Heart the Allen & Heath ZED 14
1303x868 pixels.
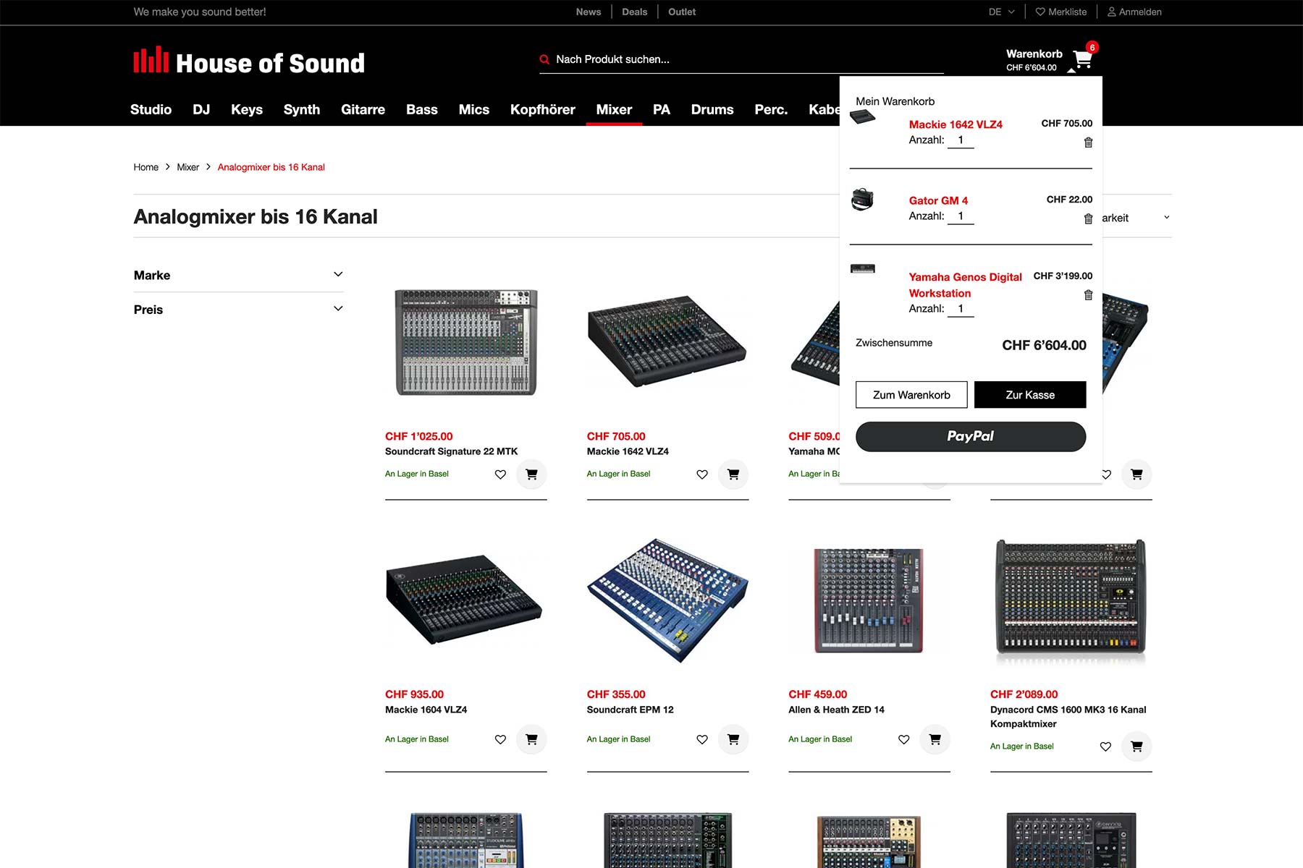(x=903, y=739)
